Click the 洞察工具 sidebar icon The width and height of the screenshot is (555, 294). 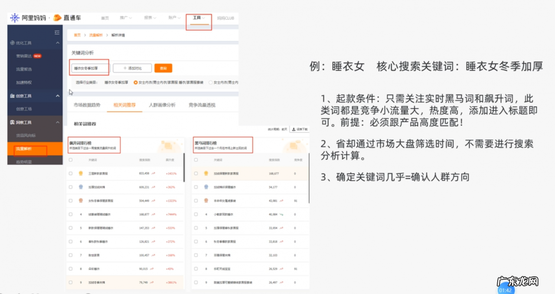(x=12, y=122)
